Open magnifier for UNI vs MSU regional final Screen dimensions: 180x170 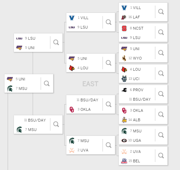[x=47, y=84]
